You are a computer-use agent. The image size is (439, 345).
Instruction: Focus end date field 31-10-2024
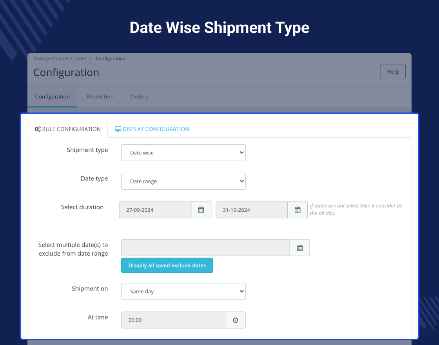point(252,210)
